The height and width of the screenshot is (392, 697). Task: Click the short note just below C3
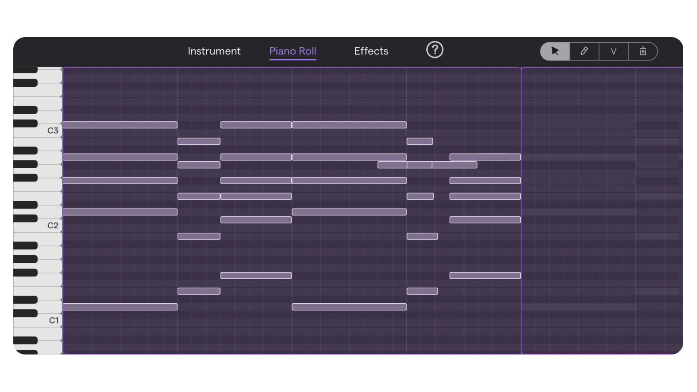point(199,141)
